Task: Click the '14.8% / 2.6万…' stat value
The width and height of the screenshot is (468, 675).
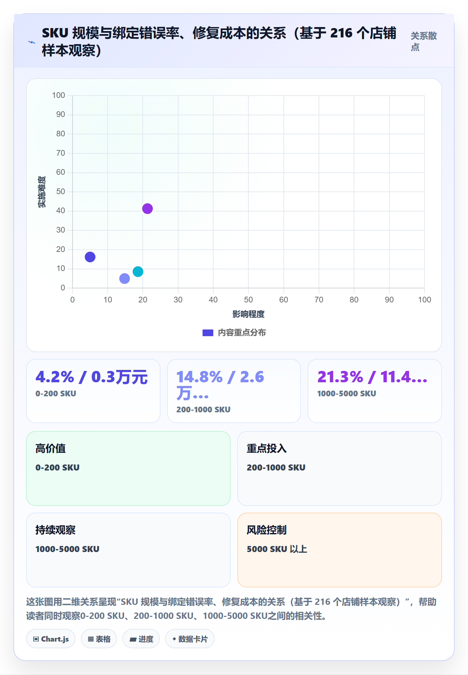Action: (x=221, y=385)
